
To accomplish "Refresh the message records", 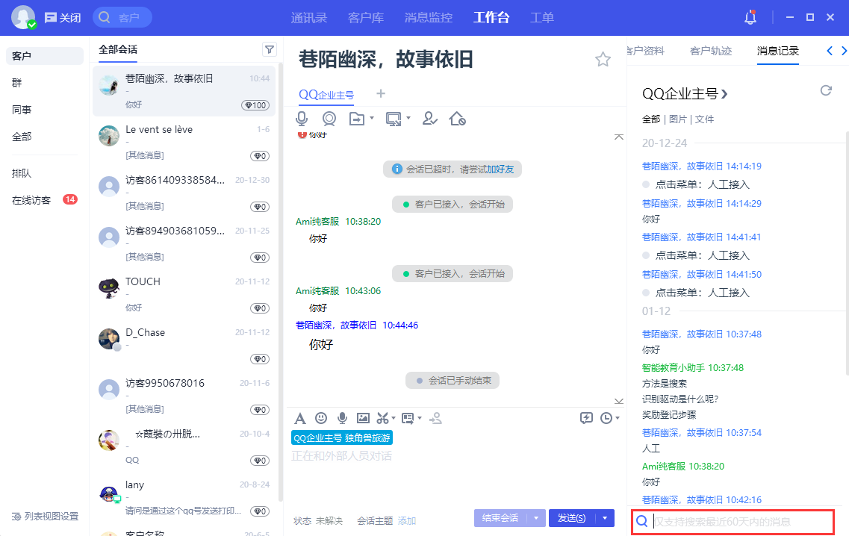I will [x=826, y=90].
